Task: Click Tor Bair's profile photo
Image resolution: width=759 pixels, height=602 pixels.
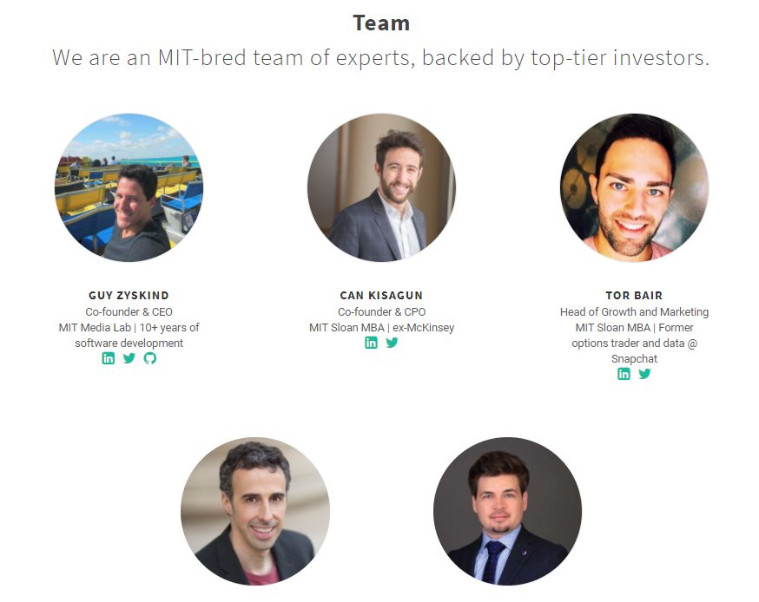Action: 634,187
